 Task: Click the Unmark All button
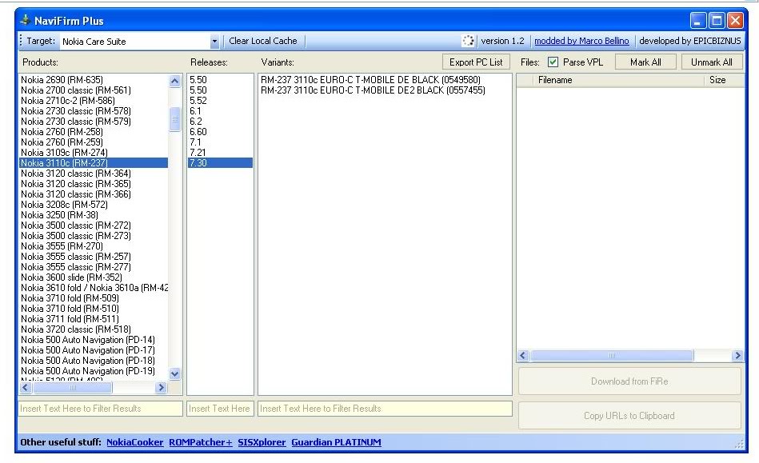(x=711, y=62)
